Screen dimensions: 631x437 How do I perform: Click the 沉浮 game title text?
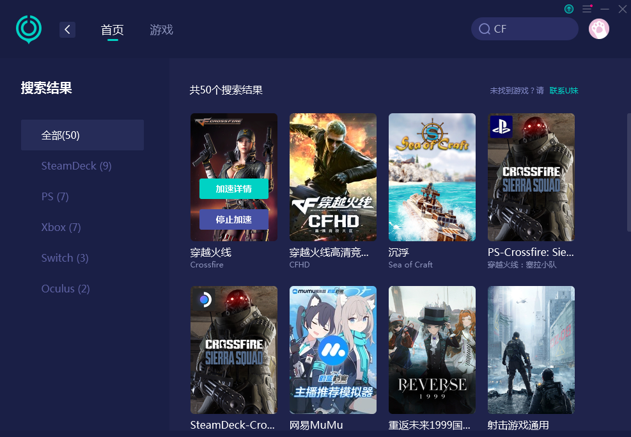399,253
